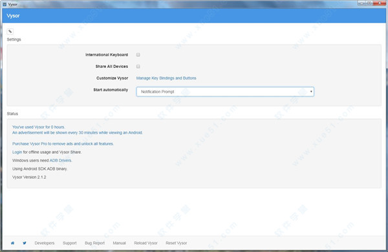Click the advertisement every 30 minutes notice link

[x=78, y=133]
